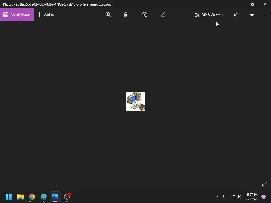This screenshot has height=203, width=271.
Task: Select the Crop tool icon
Action: (162, 15)
